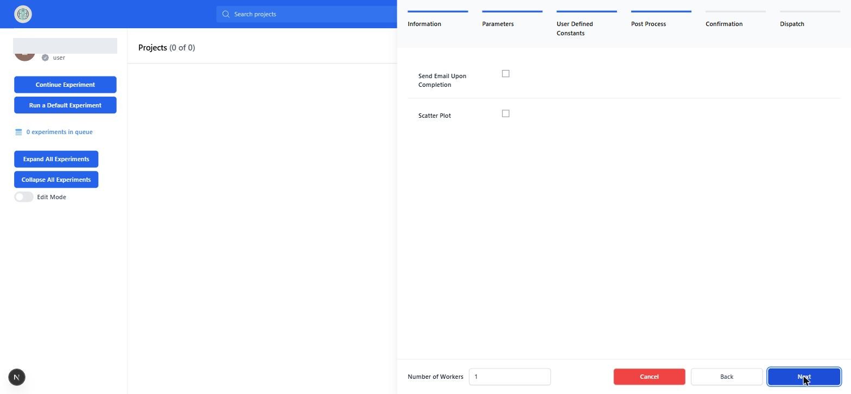The image size is (851, 394).
Task: Click the user role text
Action: [x=59, y=58]
